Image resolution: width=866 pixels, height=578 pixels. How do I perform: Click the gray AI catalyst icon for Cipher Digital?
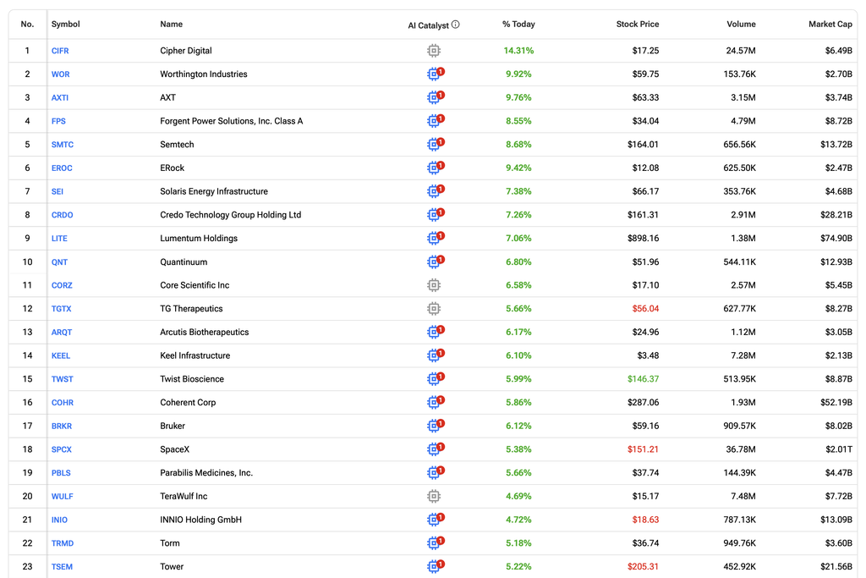pos(434,51)
